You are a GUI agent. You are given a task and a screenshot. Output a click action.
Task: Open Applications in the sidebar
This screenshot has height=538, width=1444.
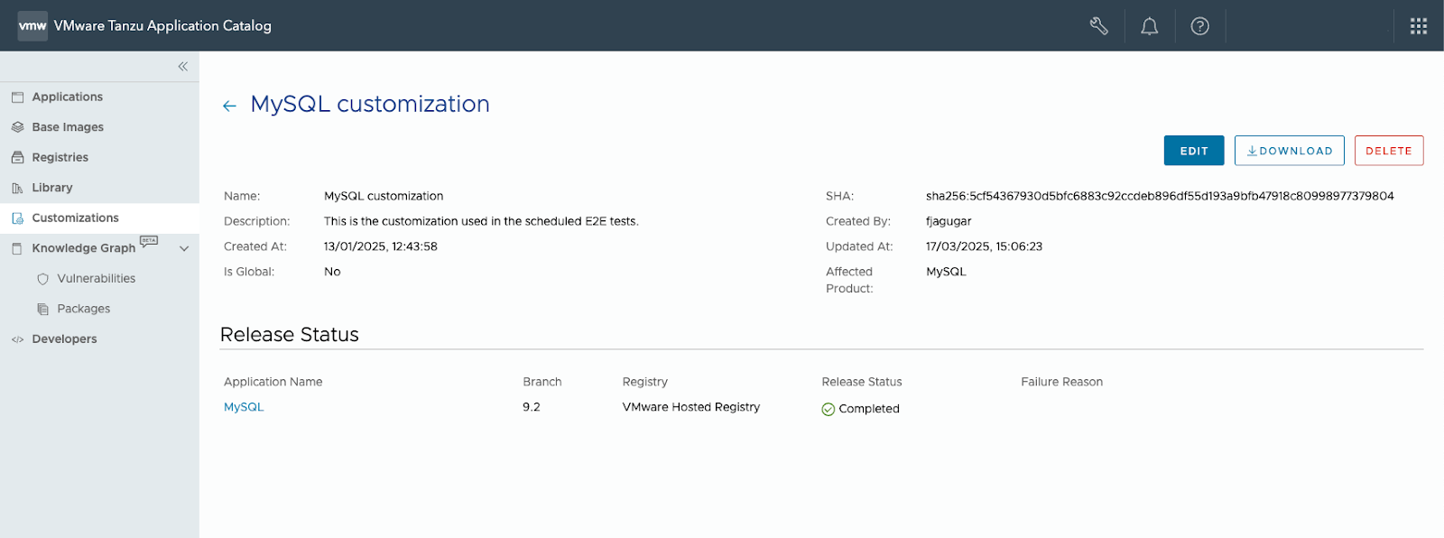(67, 97)
